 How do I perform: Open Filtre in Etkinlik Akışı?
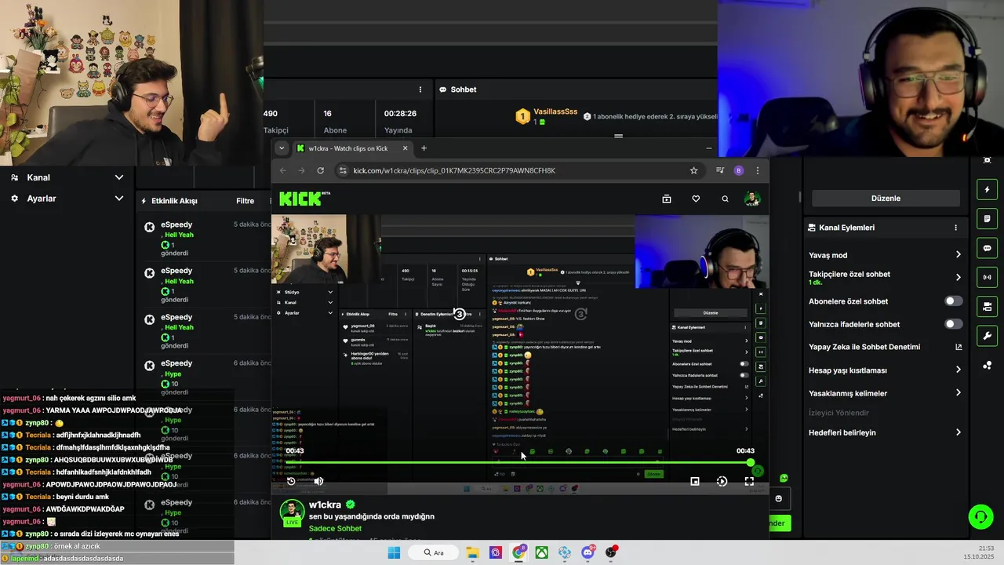pos(245,201)
